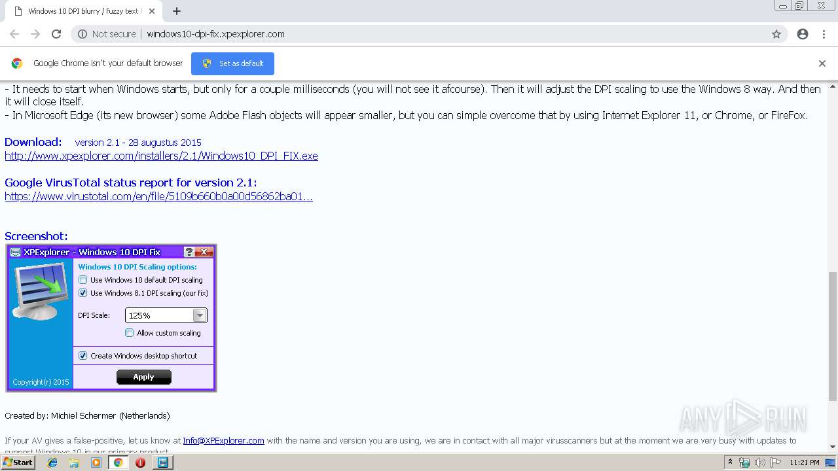This screenshot has height=471, width=838.
Task: Switch to the Chrome taskbar icon
Action: pos(118,462)
